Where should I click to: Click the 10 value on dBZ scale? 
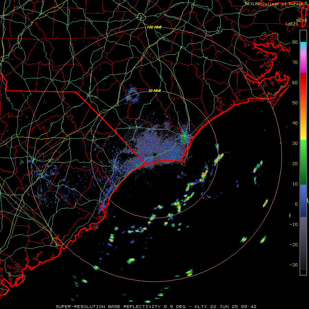(295, 184)
